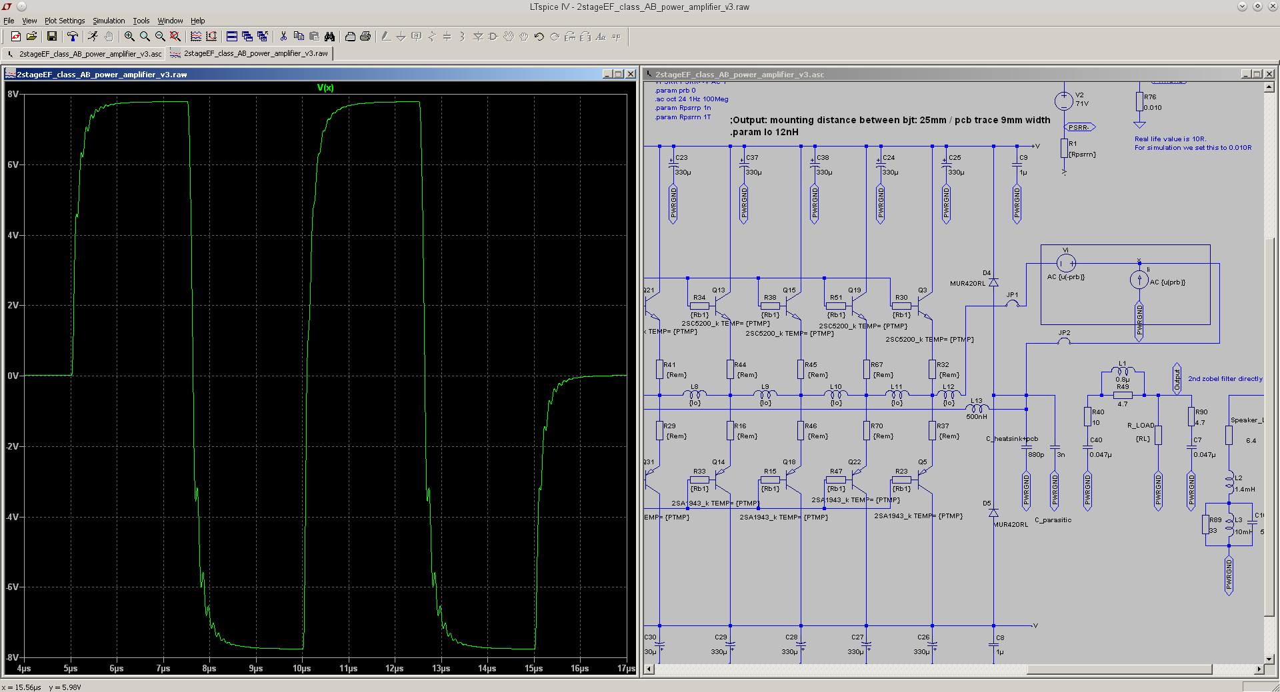Image resolution: width=1280 pixels, height=692 pixels.
Task: Close the .raw waveform sub-window
Action: (630, 74)
